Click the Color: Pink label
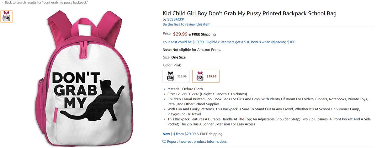Screen dimensions: 376x148 (172, 65)
